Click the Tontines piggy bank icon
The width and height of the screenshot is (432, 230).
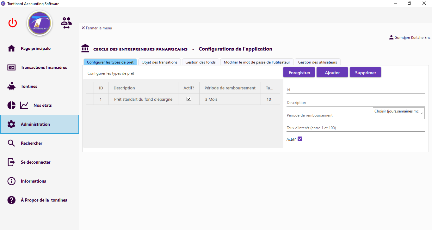coord(11,86)
